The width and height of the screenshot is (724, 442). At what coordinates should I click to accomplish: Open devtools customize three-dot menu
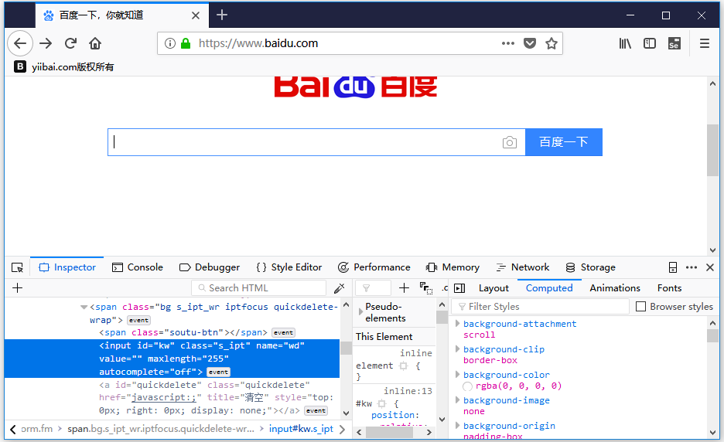tap(692, 267)
